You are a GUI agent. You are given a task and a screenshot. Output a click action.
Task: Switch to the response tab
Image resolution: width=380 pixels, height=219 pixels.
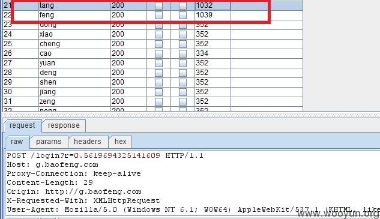tap(64, 125)
